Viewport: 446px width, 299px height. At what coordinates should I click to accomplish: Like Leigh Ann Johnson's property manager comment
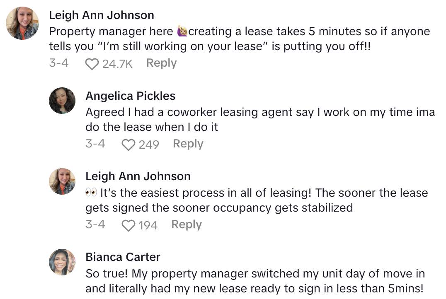[x=92, y=64]
